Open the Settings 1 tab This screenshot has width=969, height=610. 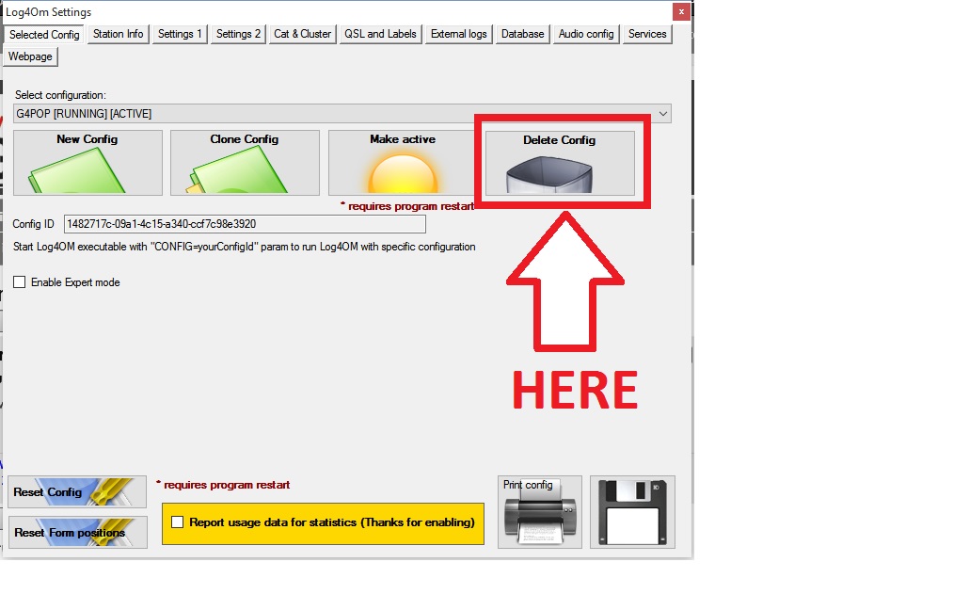coord(180,34)
